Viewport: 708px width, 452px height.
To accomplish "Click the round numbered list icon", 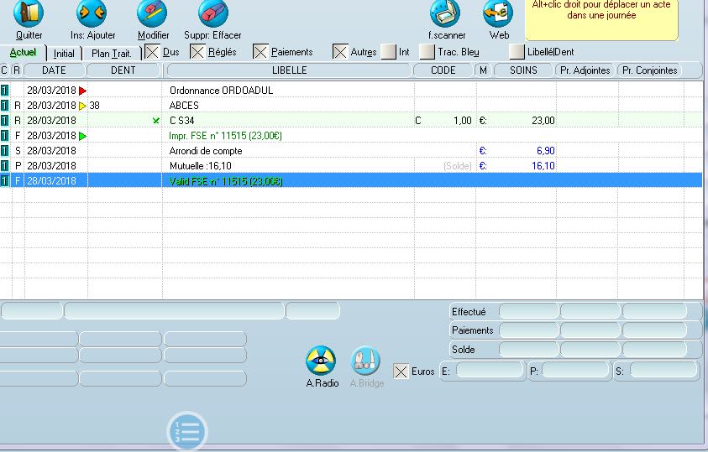I will pyautogui.click(x=186, y=432).
